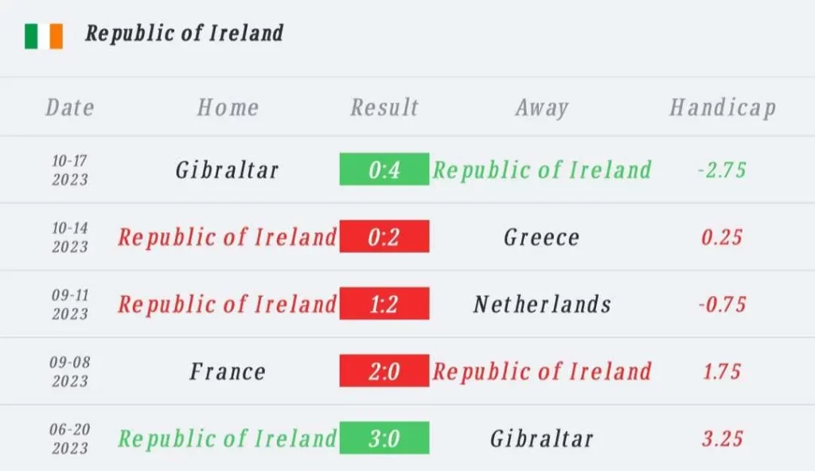Open the red 0:2 result badge
The image size is (815, 471).
point(384,236)
